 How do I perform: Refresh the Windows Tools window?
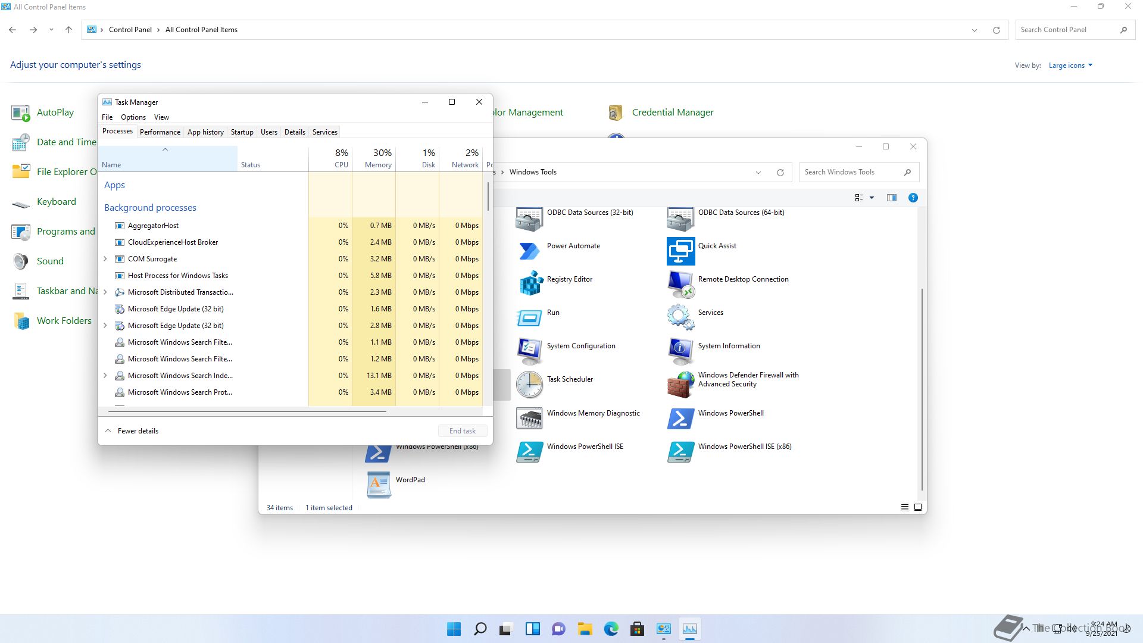(780, 173)
